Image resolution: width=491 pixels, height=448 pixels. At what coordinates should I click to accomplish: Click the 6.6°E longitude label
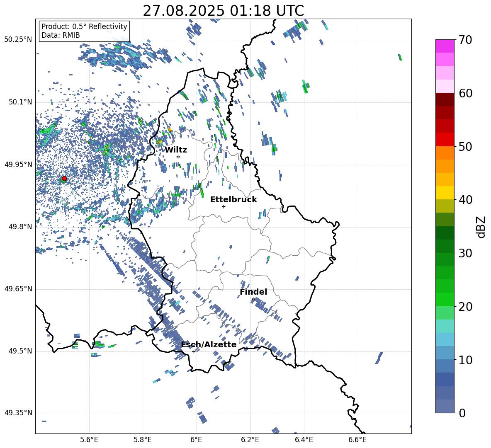pyautogui.click(x=357, y=440)
